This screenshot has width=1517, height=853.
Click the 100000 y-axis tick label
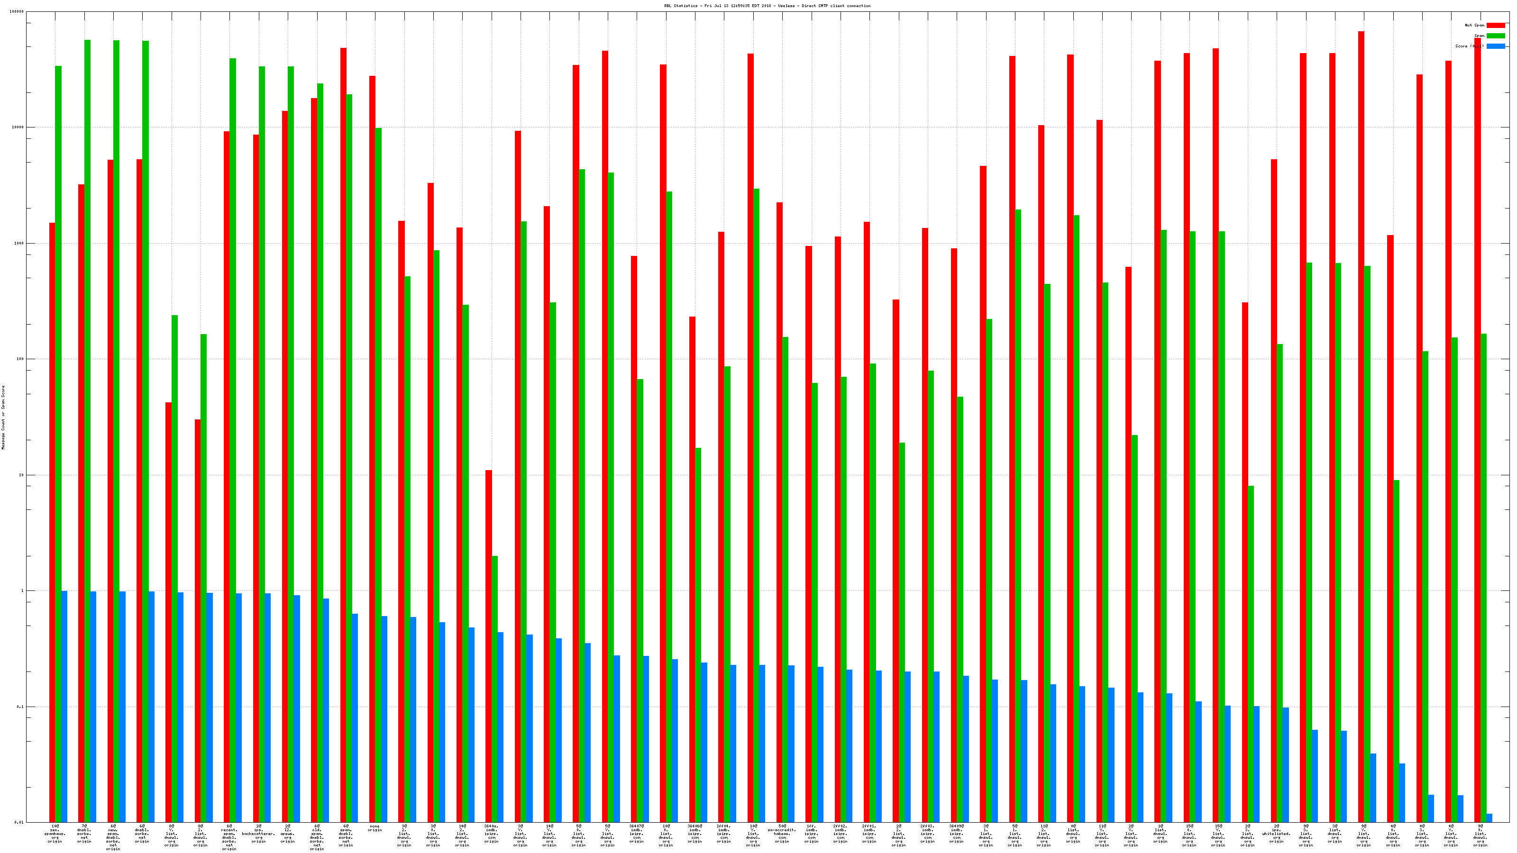coord(17,12)
